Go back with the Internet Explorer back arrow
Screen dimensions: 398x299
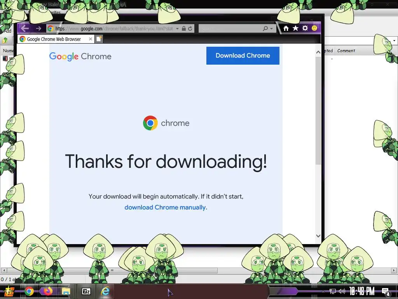[24, 28]
